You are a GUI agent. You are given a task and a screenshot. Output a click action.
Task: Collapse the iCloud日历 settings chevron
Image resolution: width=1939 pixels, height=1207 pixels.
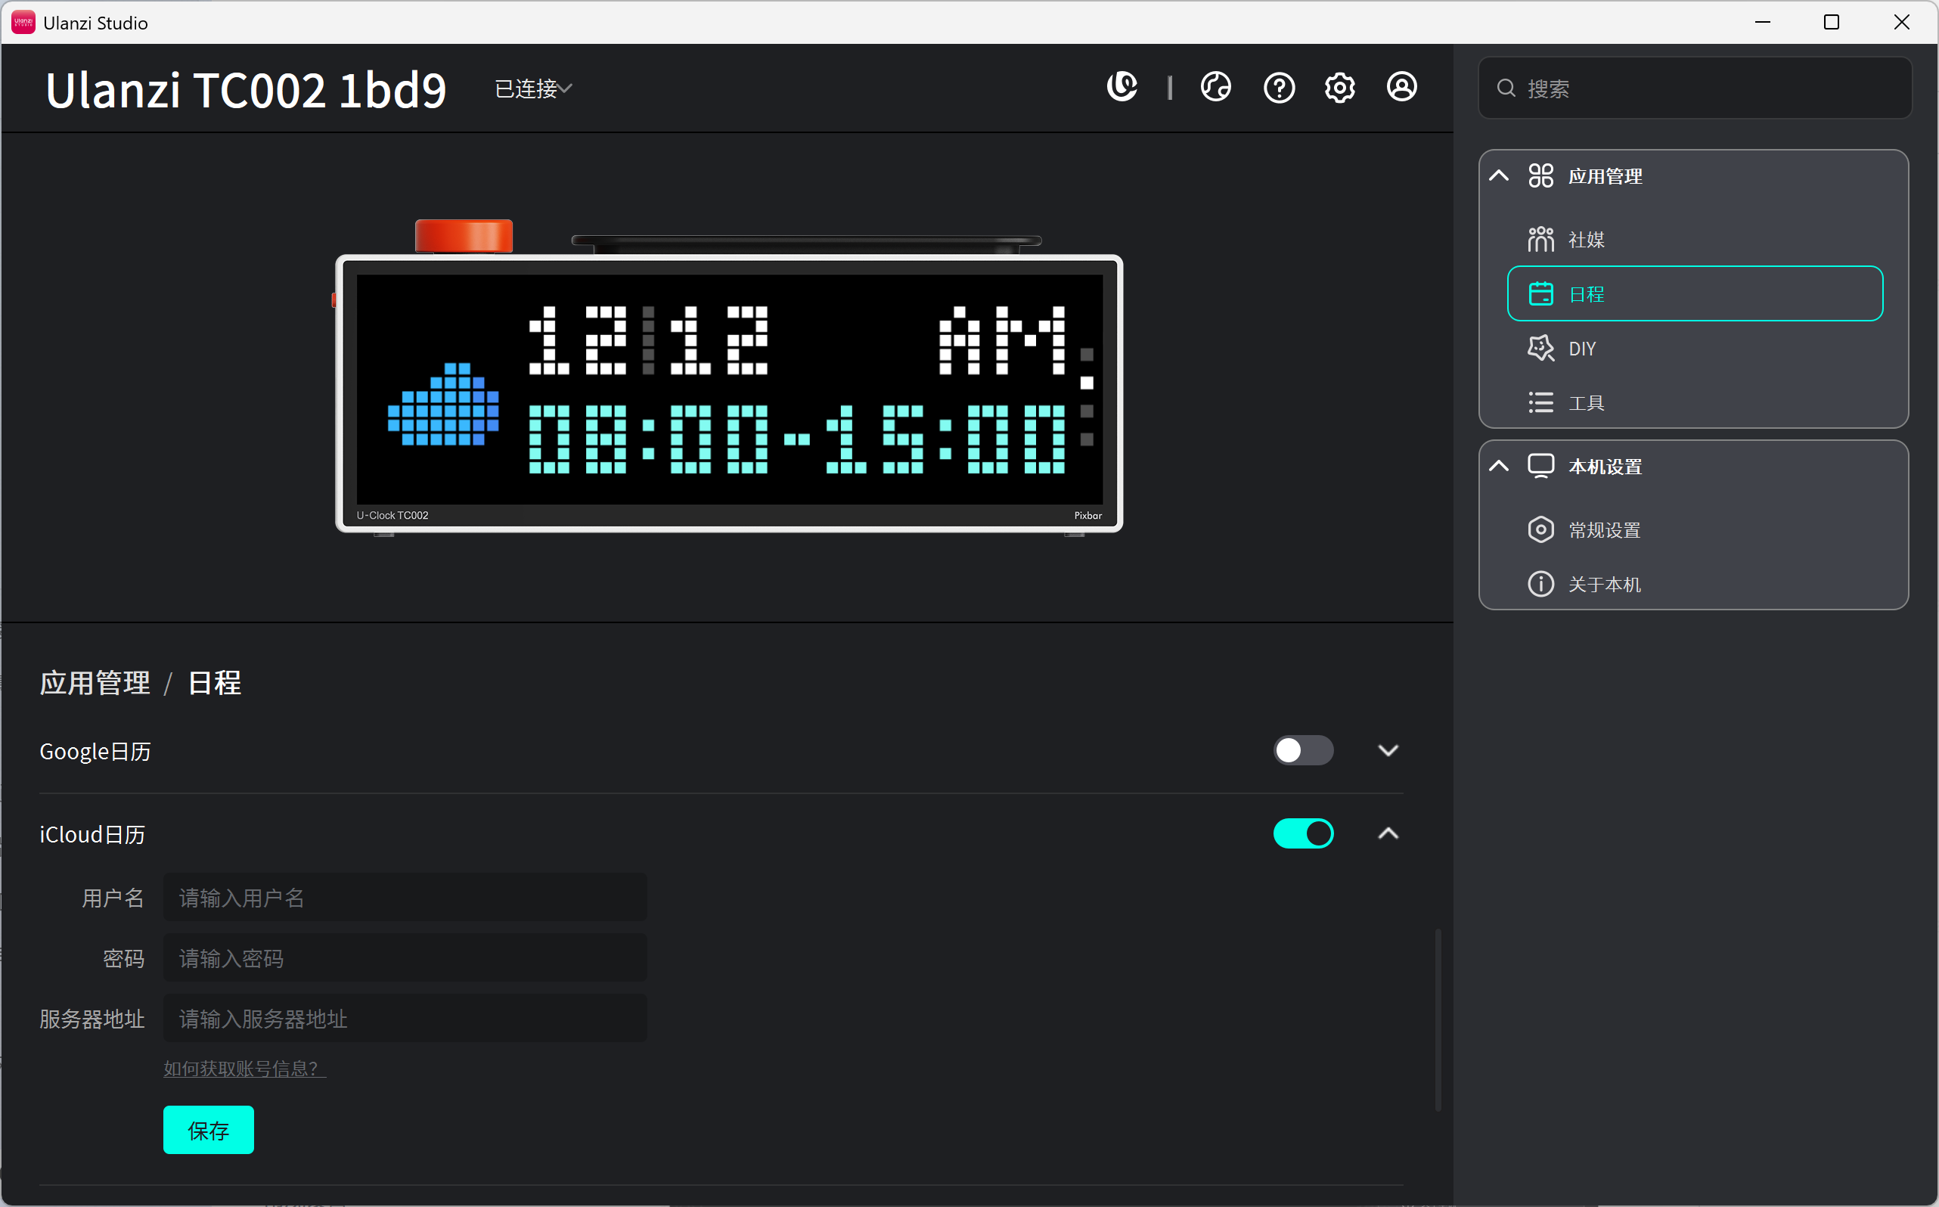1388,833
